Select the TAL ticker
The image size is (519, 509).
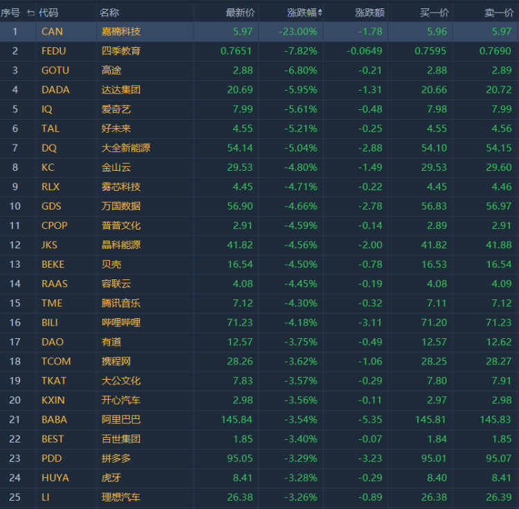(x=51, y=129)
